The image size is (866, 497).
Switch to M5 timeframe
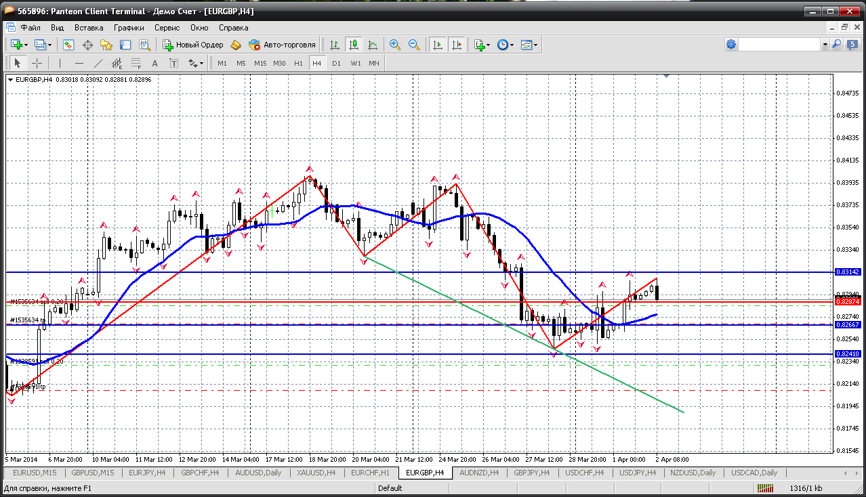[241, 63]
